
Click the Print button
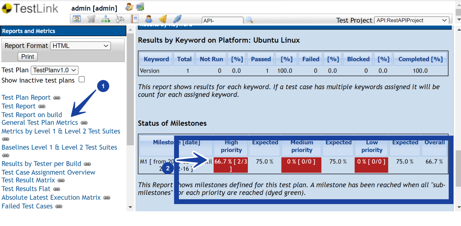pyautogui.click(x=27, y=56)
